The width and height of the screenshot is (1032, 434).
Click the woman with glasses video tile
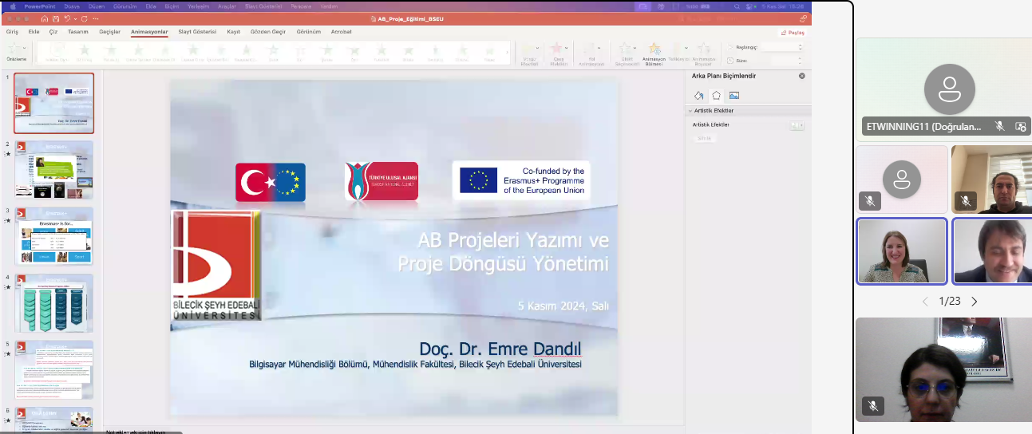pos(943,369)
